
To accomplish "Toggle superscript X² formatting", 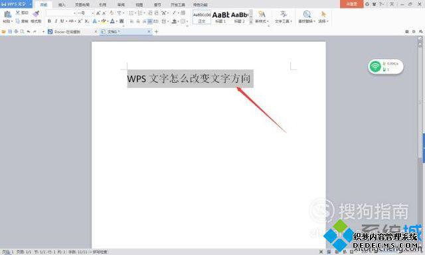I will coord(80,21).
